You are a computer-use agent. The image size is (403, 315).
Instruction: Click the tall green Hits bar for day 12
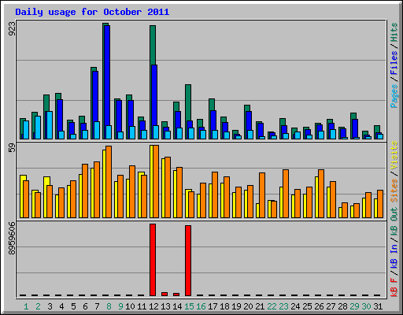click(153, 45)
